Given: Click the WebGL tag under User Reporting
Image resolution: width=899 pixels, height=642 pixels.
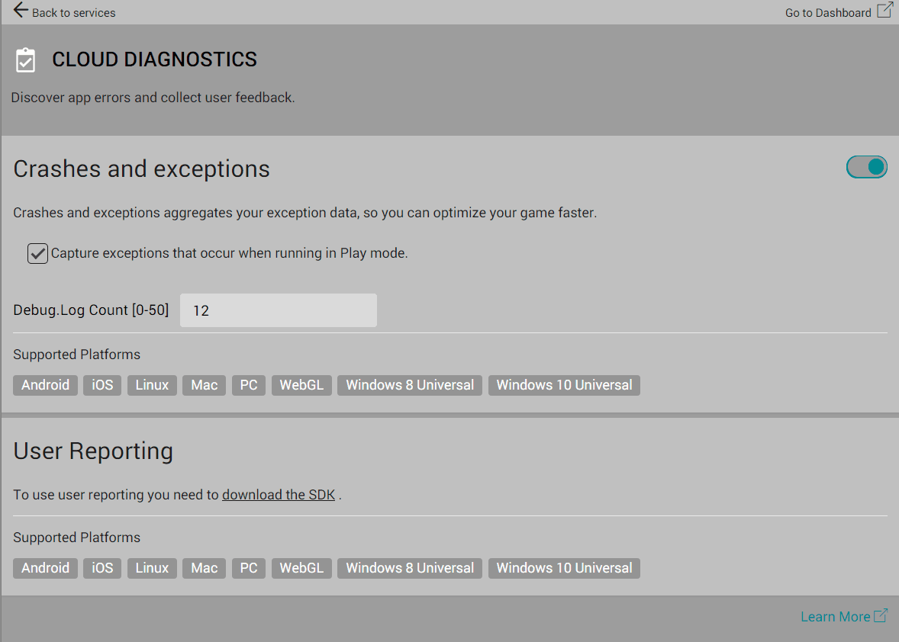Looking at the screenshot, I should pos(301,568).
